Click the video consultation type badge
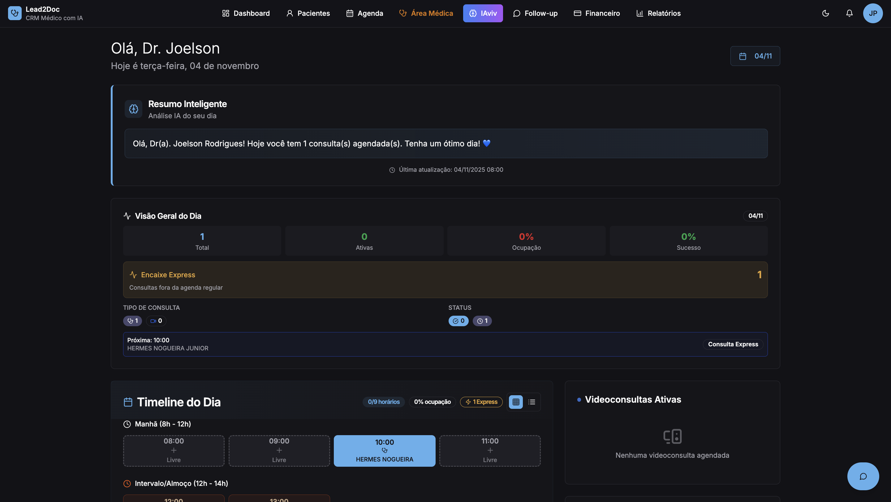 click(156, 321)
